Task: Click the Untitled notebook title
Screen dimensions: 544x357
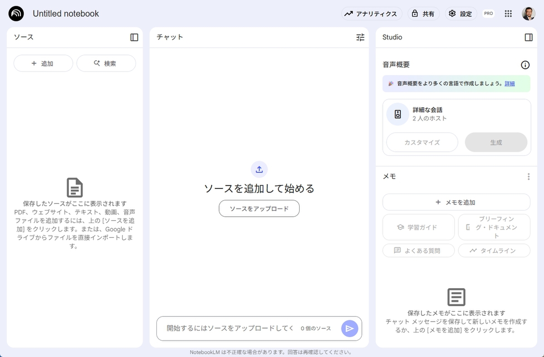Action: [x=66, y=14]
